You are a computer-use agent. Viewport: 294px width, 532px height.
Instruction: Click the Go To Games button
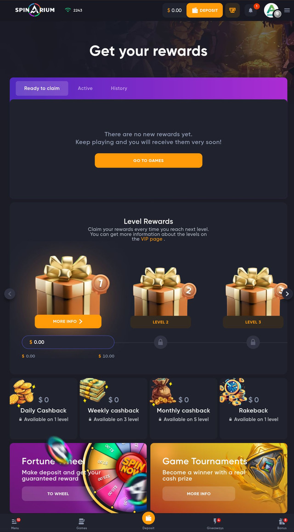click(148, 161)
